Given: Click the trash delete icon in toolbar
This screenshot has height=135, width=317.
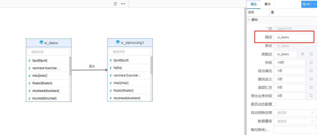Looking at the screenshot, I should (115, 4).
